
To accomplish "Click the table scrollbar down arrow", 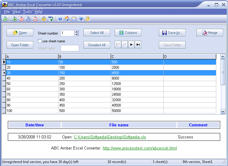I will coord(223,111).
